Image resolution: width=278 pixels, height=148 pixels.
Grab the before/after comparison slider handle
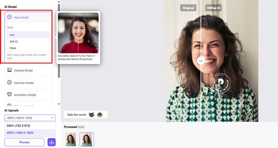[x=201, y=61]
